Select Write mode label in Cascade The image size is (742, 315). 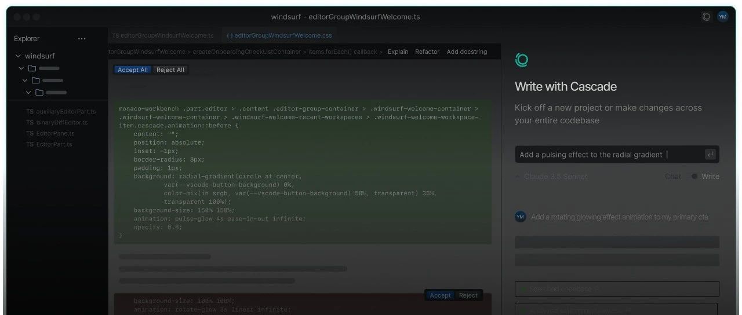click(x=710, y=177)
